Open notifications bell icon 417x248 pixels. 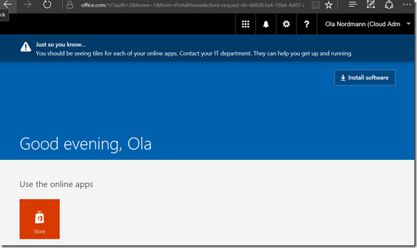click(x=266, y=24)
